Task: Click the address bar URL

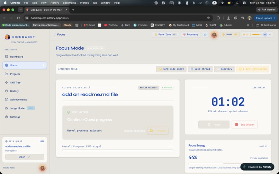Action: pos(49,18)
